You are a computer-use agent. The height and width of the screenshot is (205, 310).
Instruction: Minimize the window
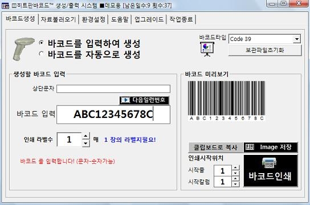272,3
